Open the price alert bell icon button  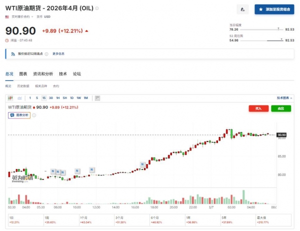tap(242, 9)
